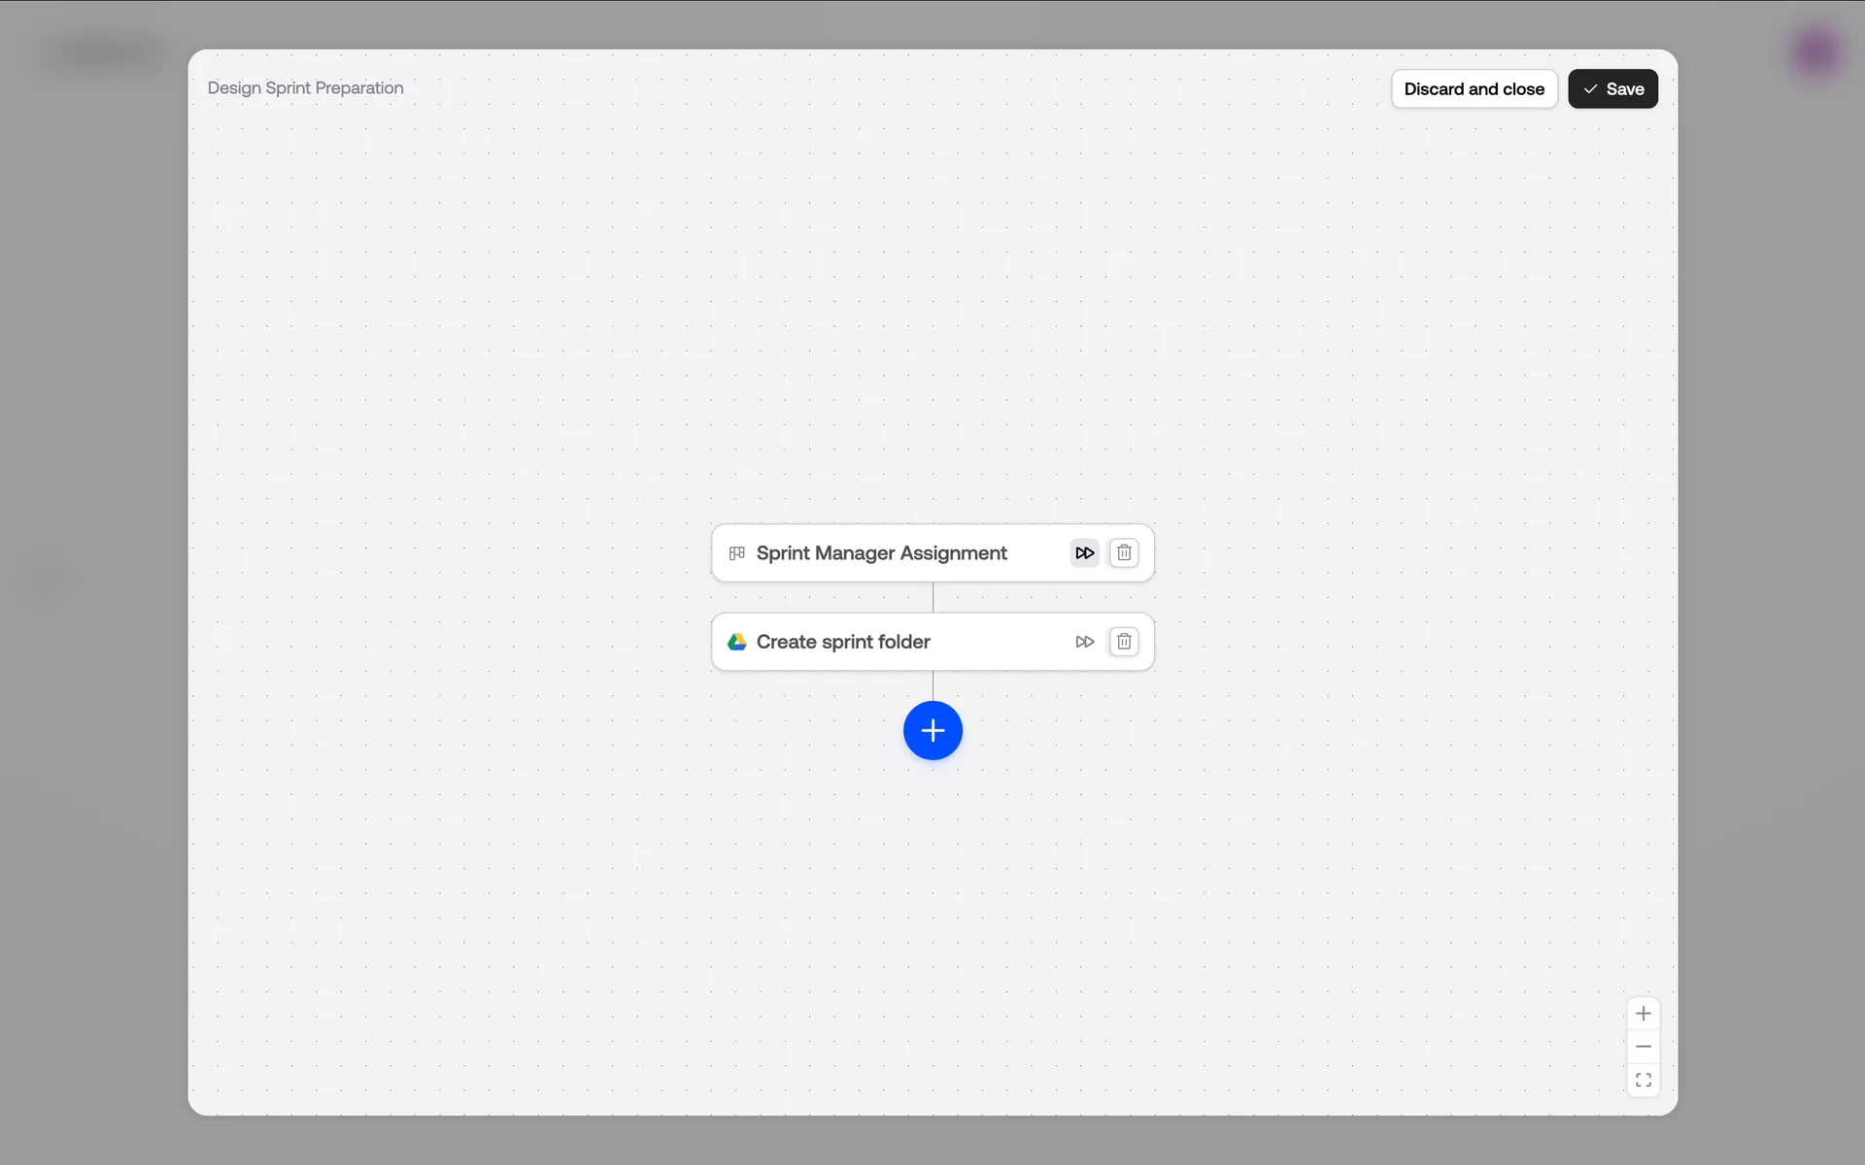Click the connector line between the two steps
1865x1165 pixels.
[932, 597]
